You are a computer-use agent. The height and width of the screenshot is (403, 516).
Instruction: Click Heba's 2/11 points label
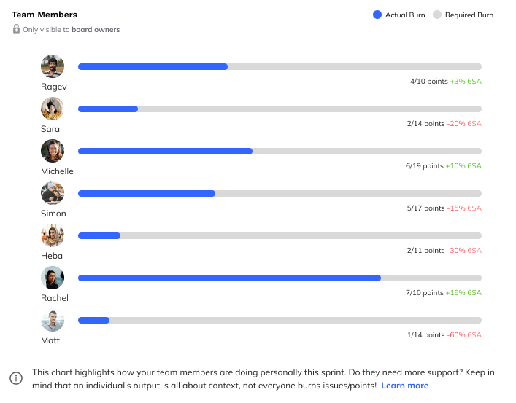pyautogui.click(x=425, y=250)
